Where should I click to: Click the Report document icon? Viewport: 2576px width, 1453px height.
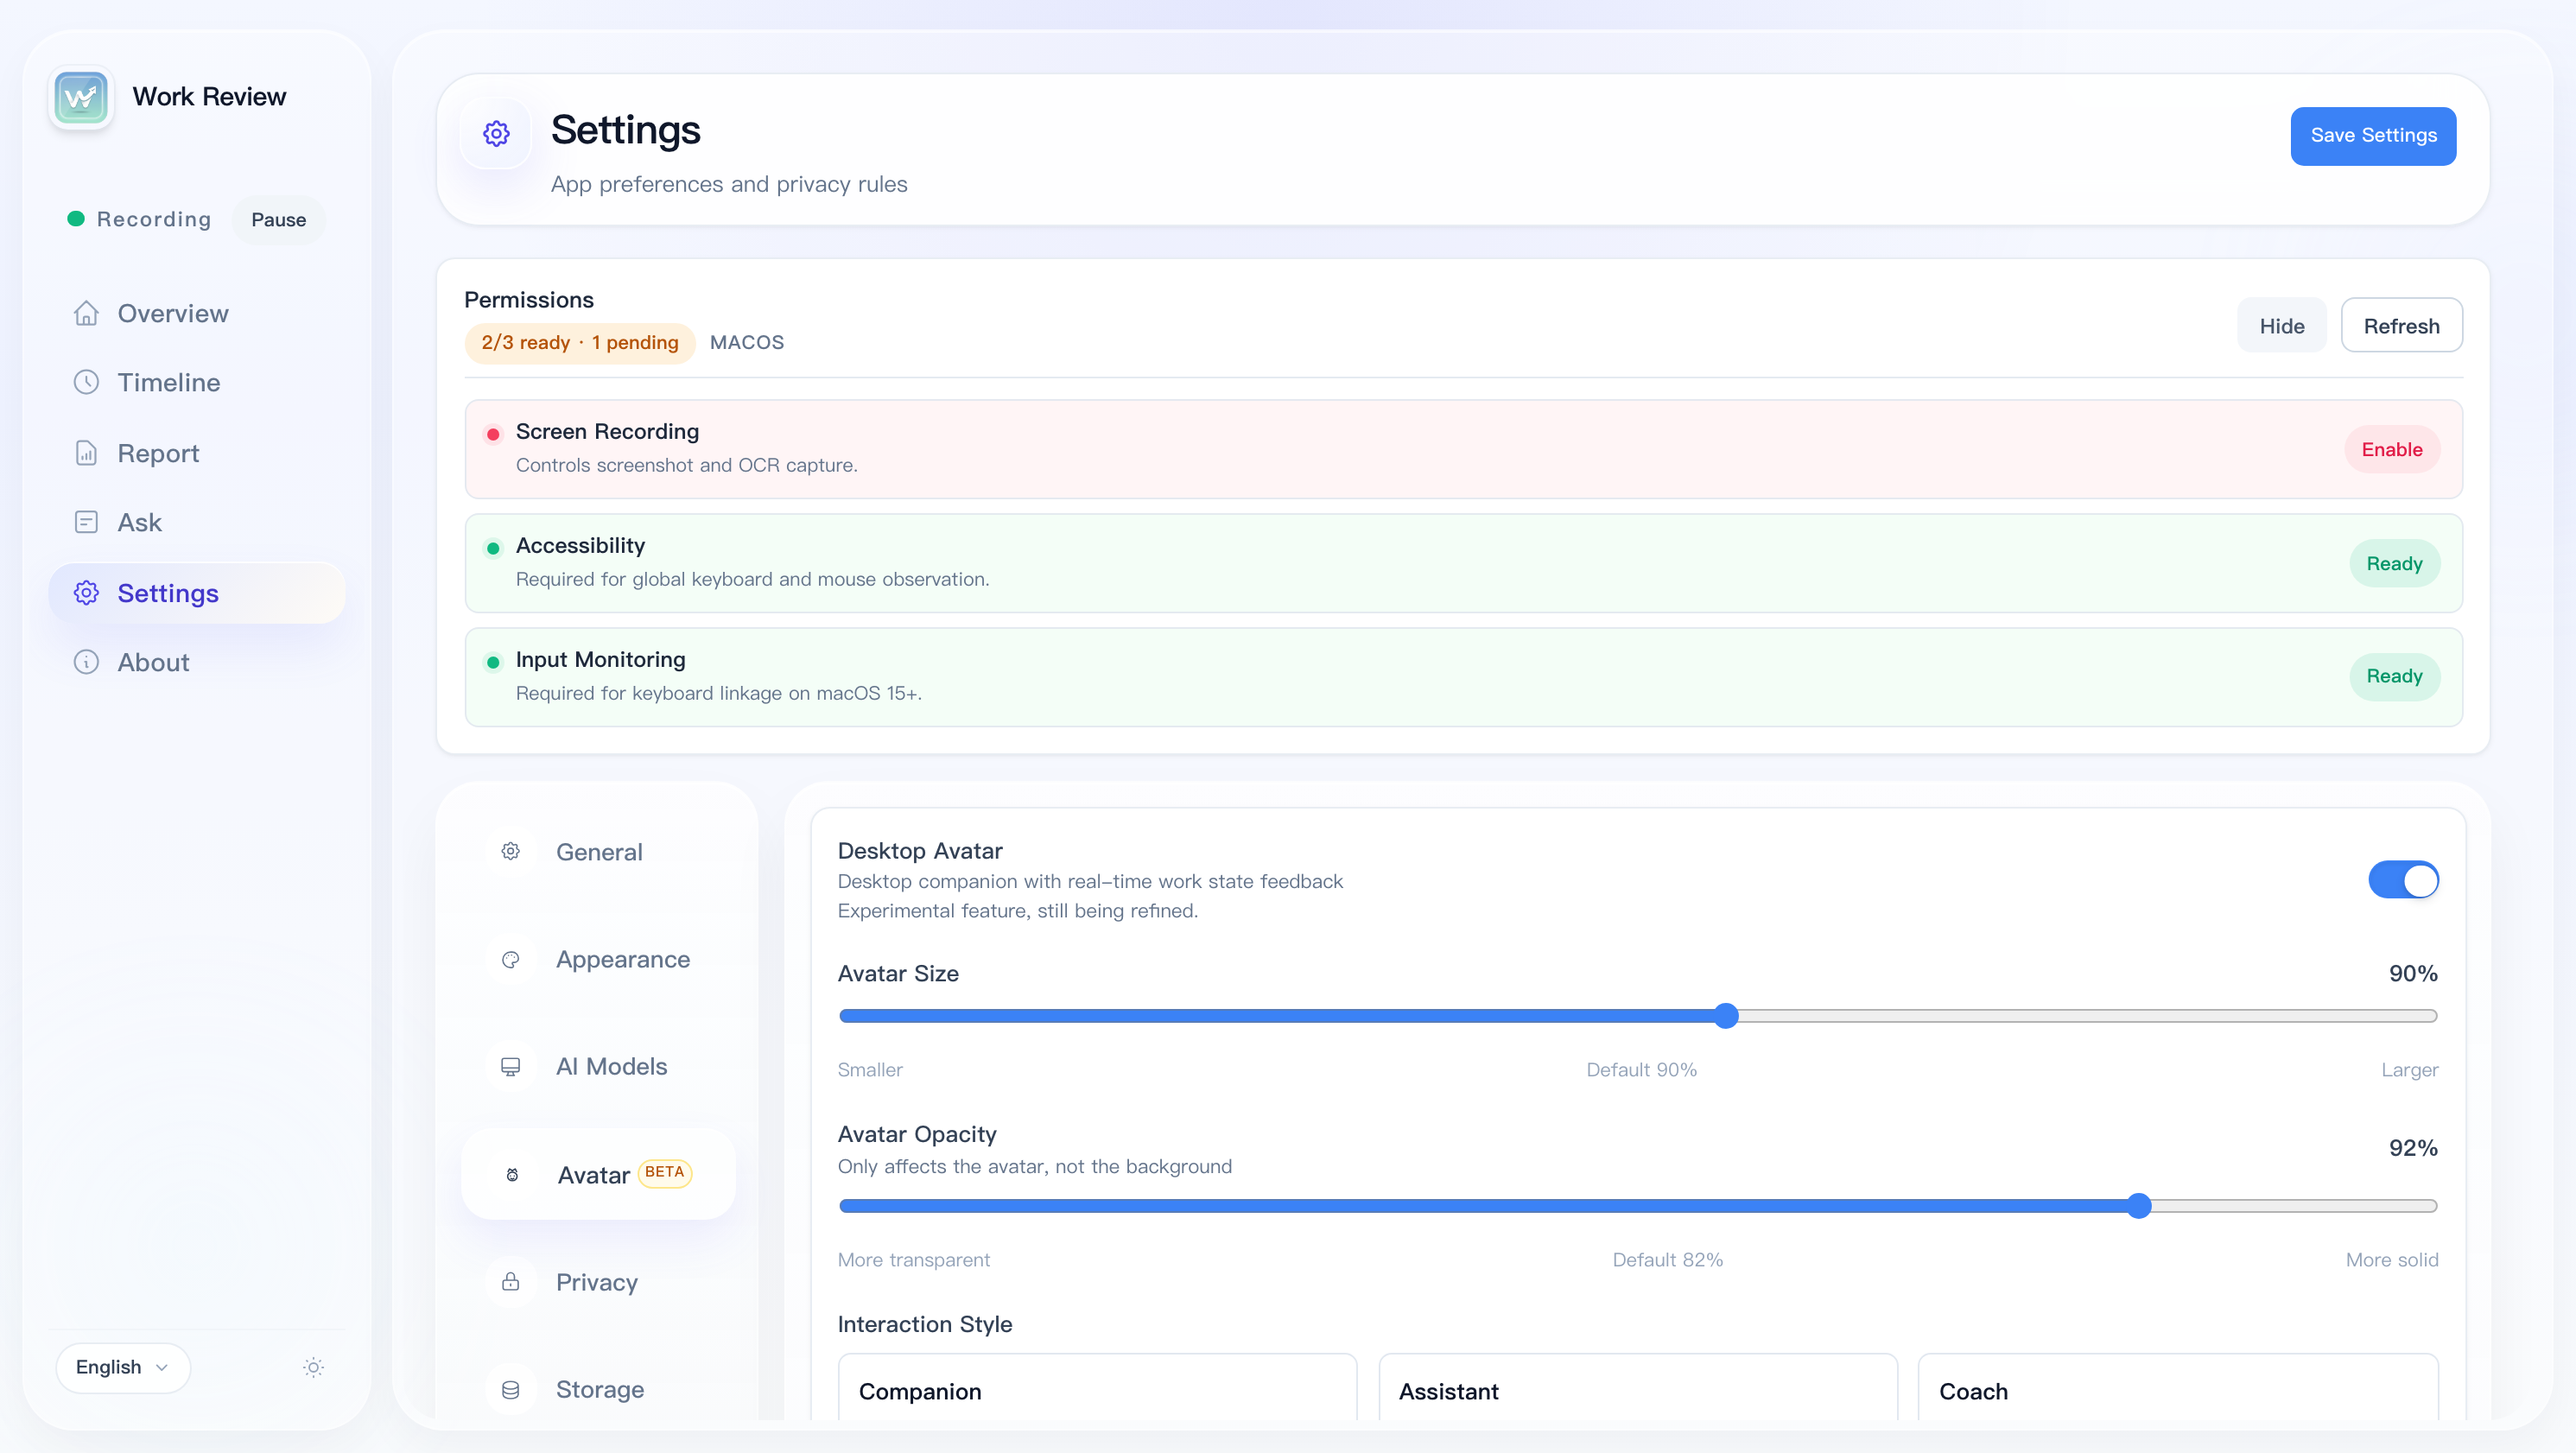[x=86, y=453]
